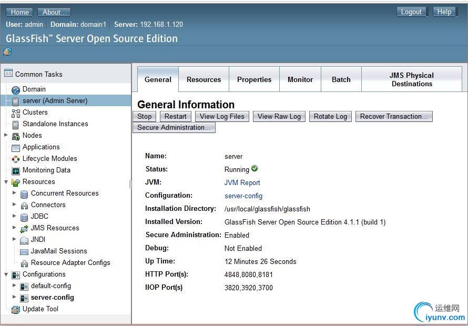Expand the JMS Resources arrow
Screen dimensions: 468x326
click(14, 227)
